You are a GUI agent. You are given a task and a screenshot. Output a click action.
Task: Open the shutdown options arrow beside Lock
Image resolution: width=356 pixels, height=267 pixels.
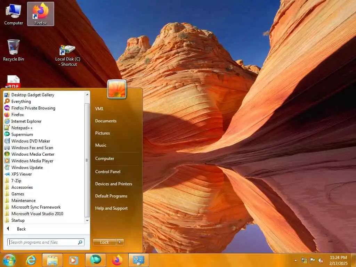pyautogui.click(x=120, y=242)
